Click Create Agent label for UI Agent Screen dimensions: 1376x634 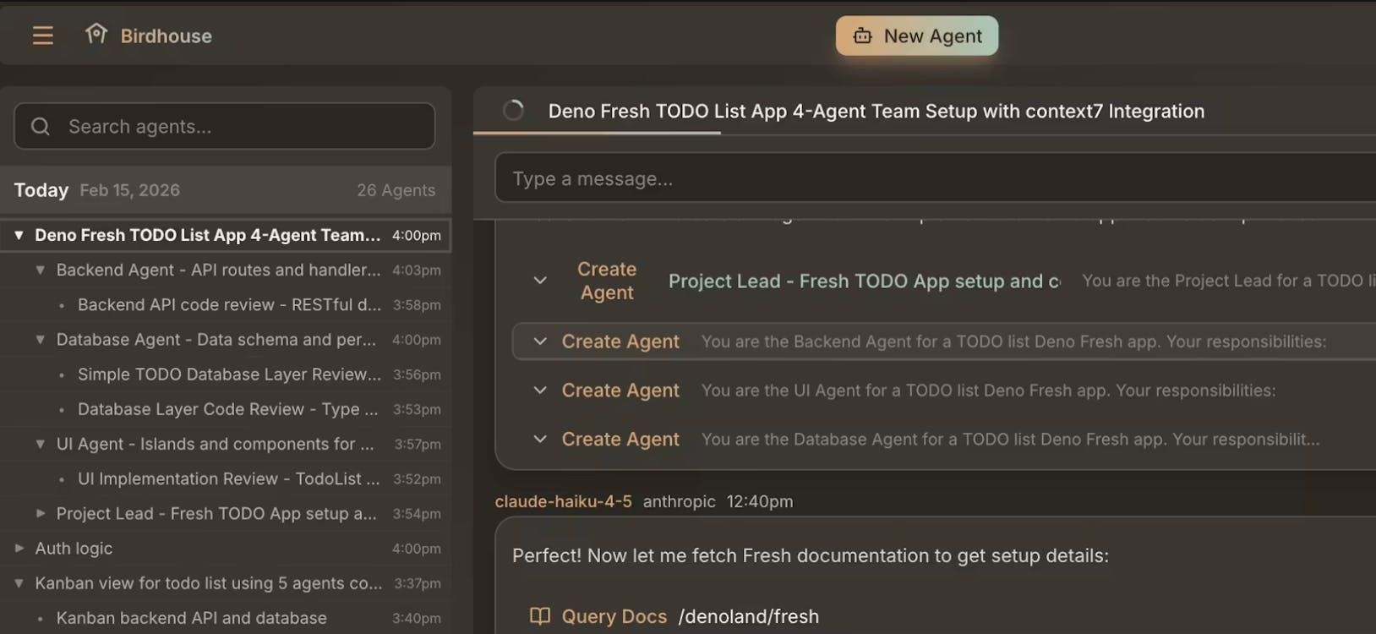(x=620, y=391)
